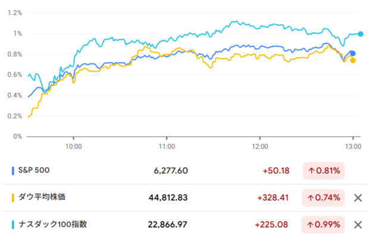Select the cyan Nasdaq endpoint dot on chart
The width and height of the screenshot is (369, 238).
[361, 34]
